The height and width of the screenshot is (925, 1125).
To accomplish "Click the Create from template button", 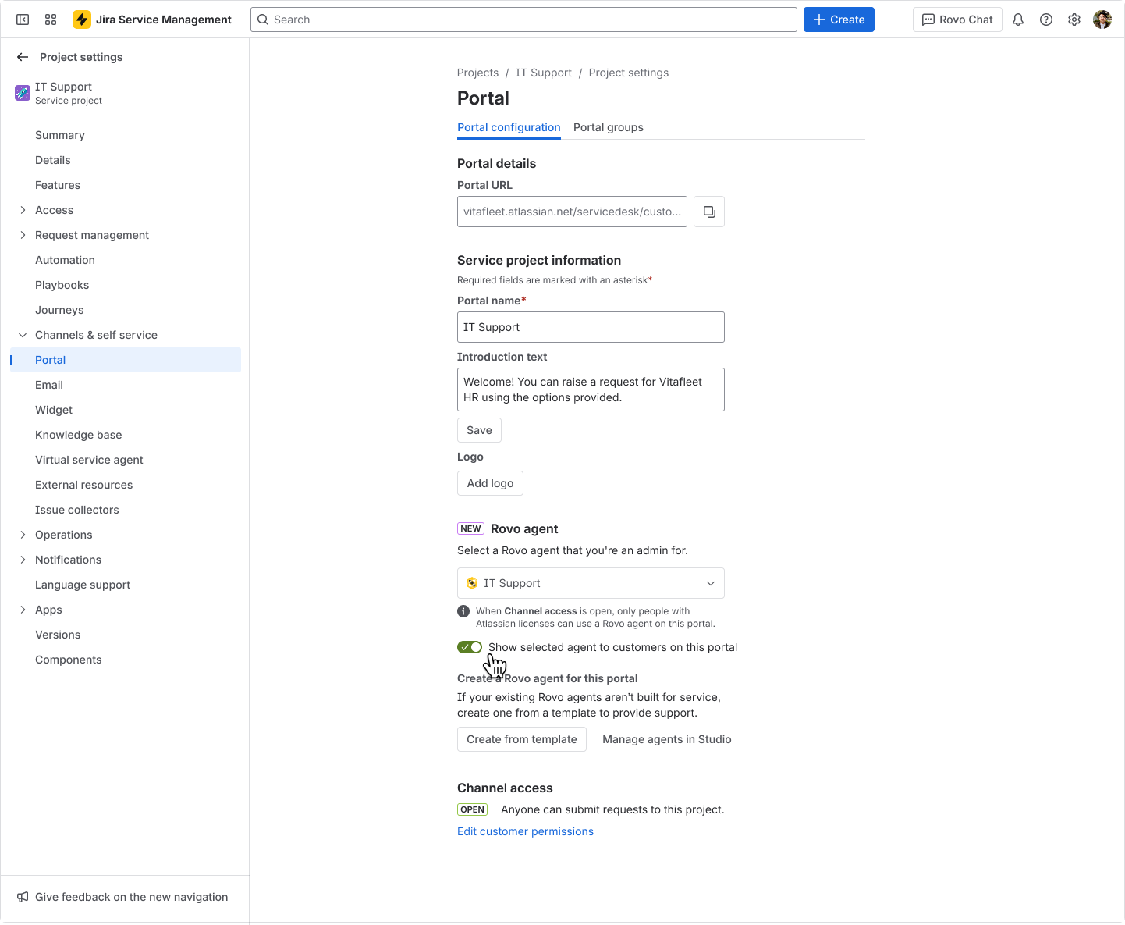I will pyautogui.click(x=522, y=739).
